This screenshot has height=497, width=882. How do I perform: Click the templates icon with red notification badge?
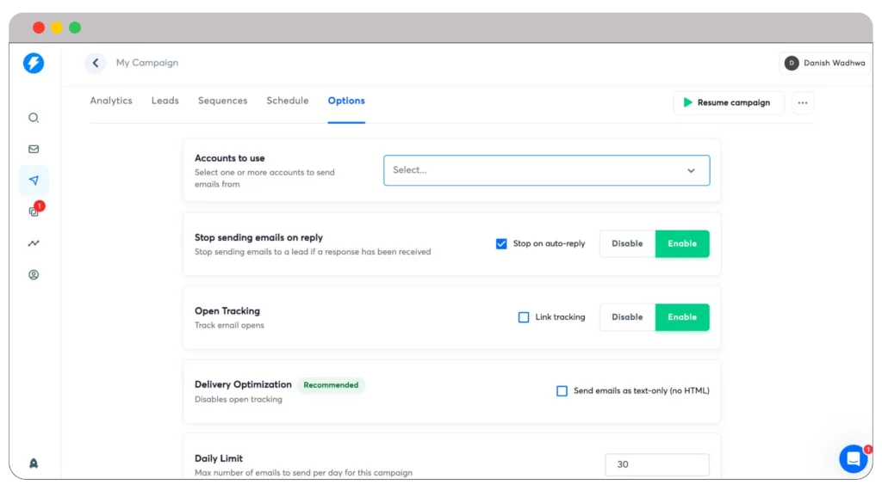(33, 212)
